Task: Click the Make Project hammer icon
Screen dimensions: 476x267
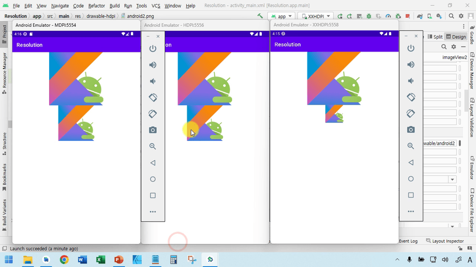Action: 260,16
